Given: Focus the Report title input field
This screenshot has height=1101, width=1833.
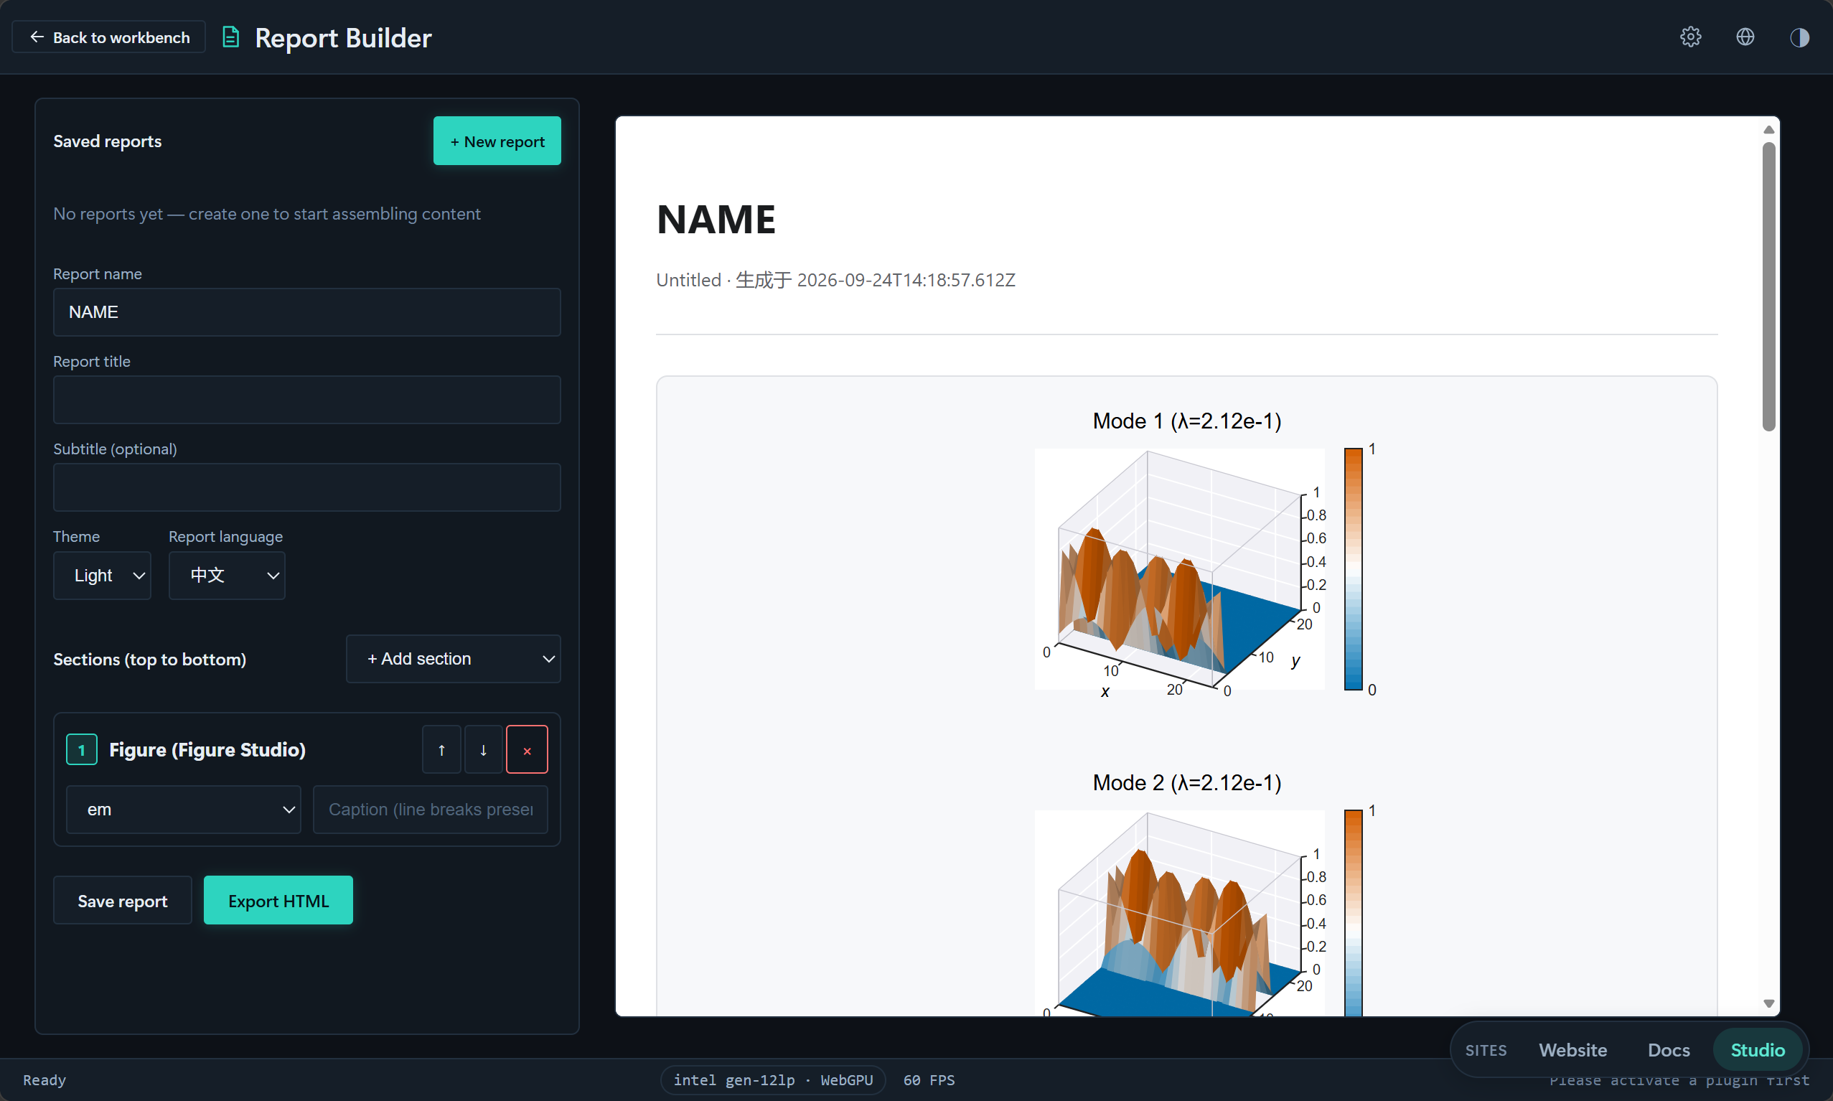Looking at the screenshot, I should [x=307, y=400].
